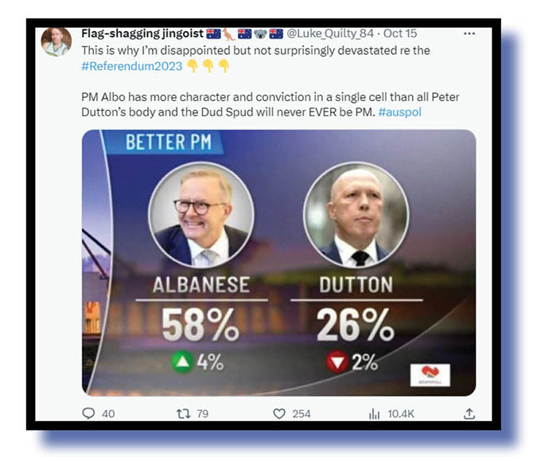Click the Dutton circular portrait
The width and height of the screenshot is (541, 457).
[356, 215]
